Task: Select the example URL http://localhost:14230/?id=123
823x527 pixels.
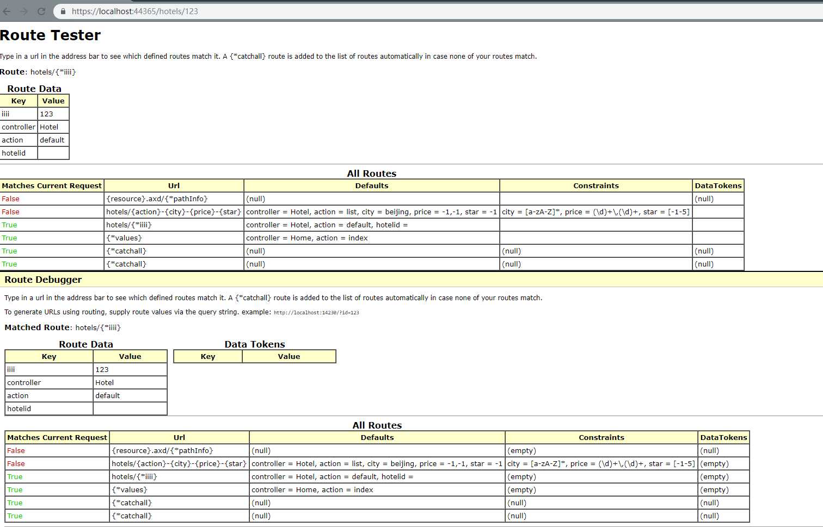Action: 316,313
